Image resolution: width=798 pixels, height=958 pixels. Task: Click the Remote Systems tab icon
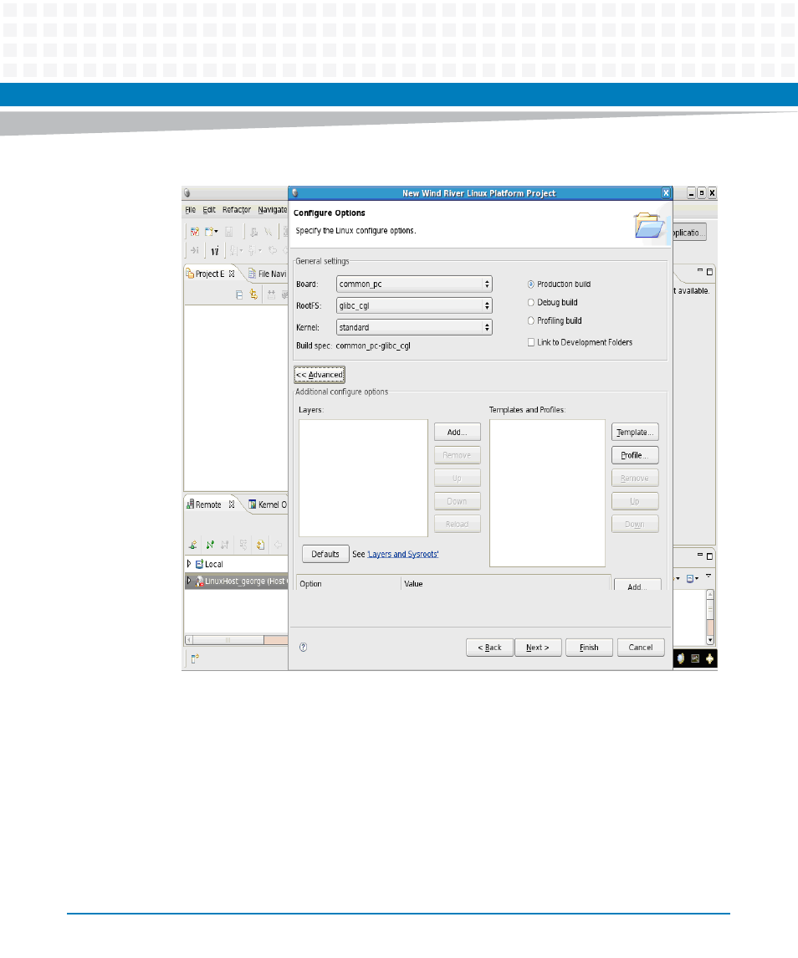pyautogui.click(x=191, y=505)
